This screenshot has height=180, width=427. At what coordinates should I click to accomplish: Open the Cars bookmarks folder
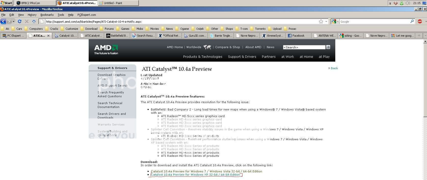17,29
